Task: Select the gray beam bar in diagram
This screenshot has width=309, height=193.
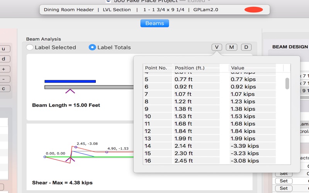Action: click(x=89, y=87)
